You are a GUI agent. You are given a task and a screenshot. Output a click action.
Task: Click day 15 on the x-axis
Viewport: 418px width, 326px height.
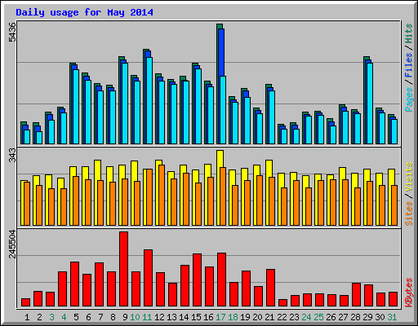(x=196, y=317)
